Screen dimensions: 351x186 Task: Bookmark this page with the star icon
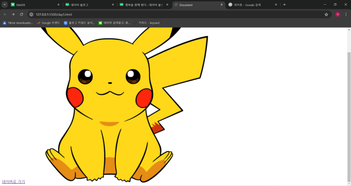pyautogui.click(x=326, y=15)
